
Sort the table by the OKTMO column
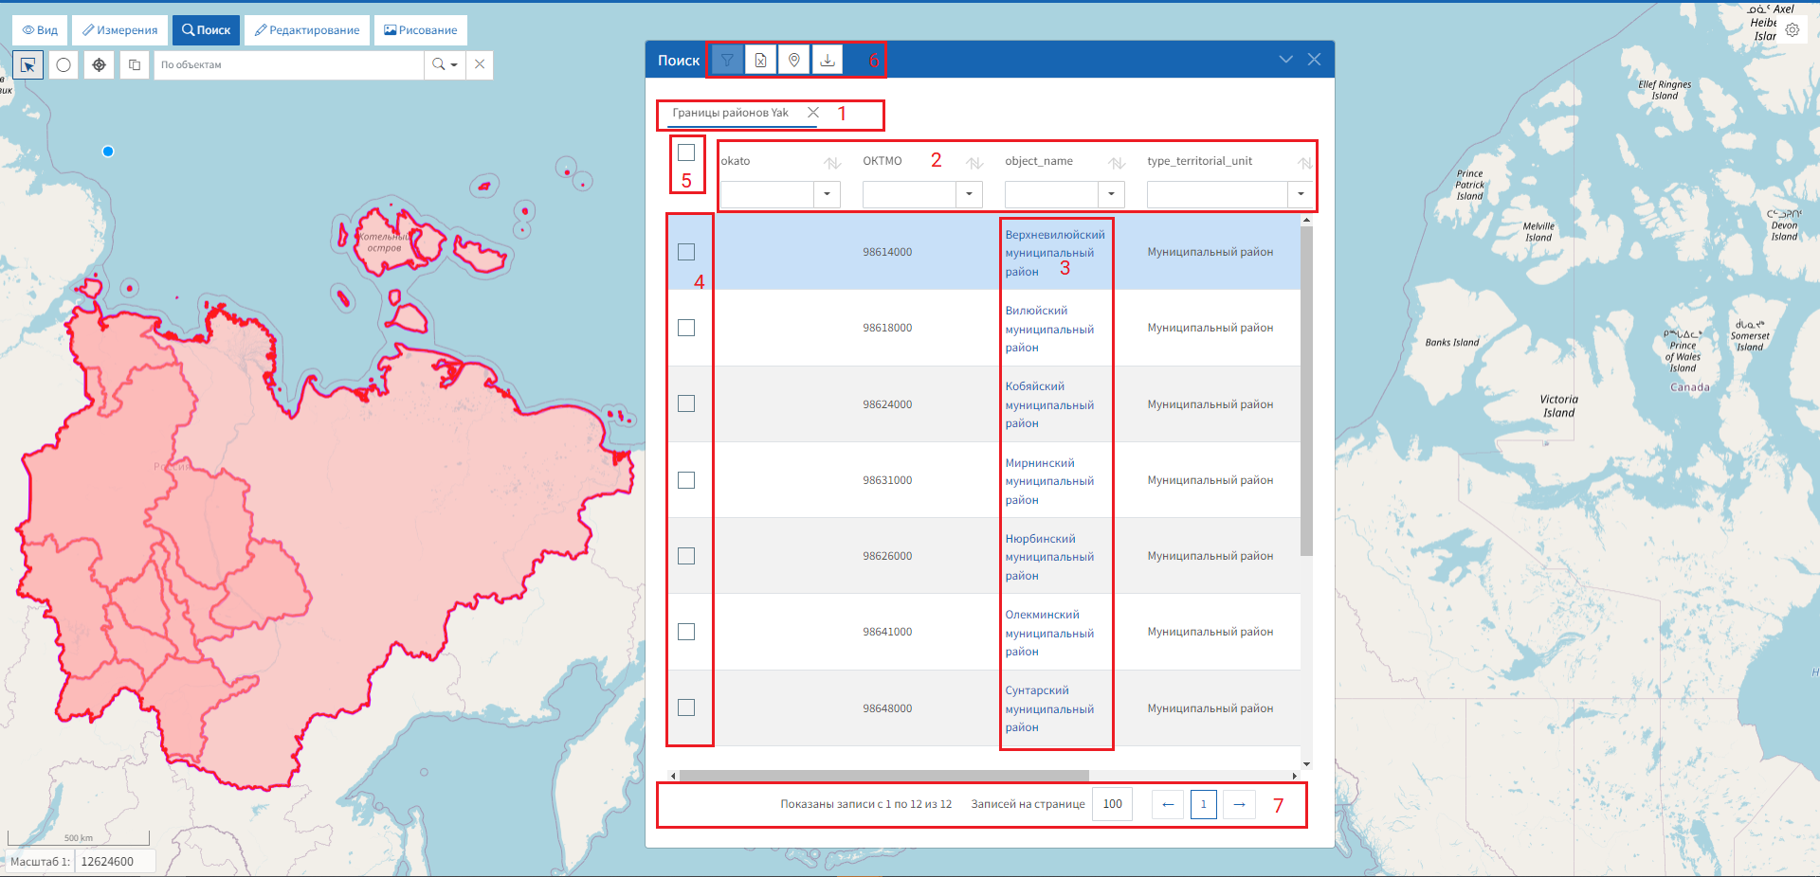point(974,163)
